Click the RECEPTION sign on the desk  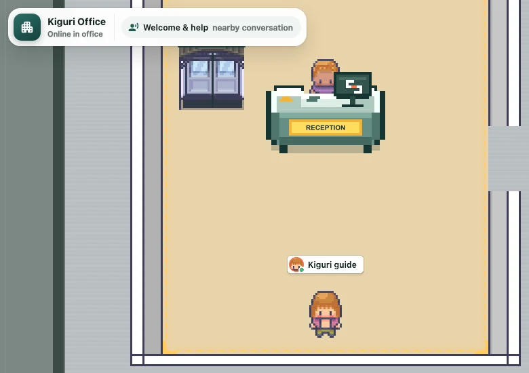(x=326, y=127)
